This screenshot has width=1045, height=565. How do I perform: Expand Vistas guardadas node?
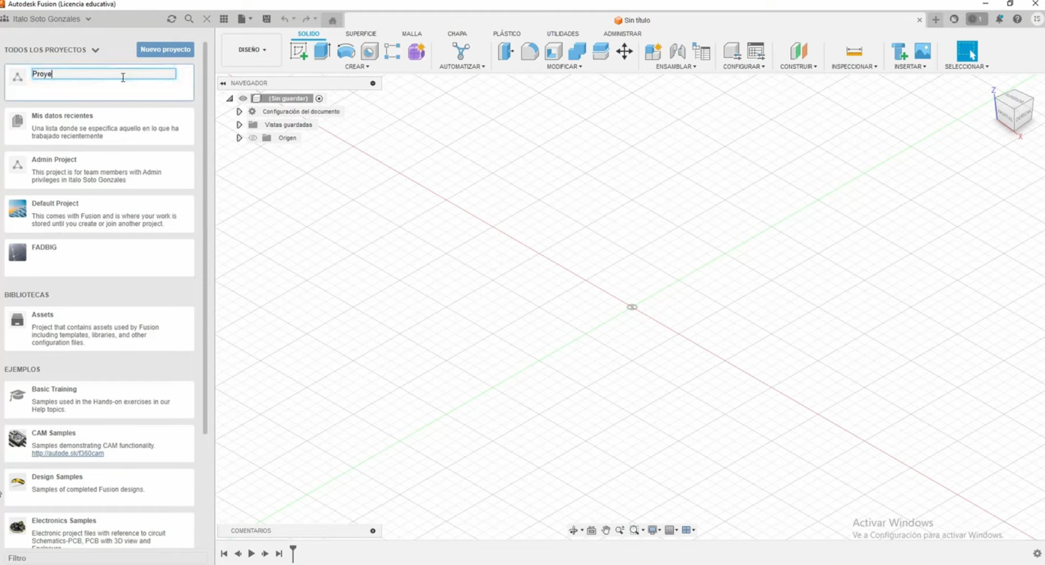[x=239, y=125]
